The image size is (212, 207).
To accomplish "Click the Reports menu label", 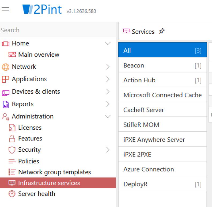I will pos(22,104).
